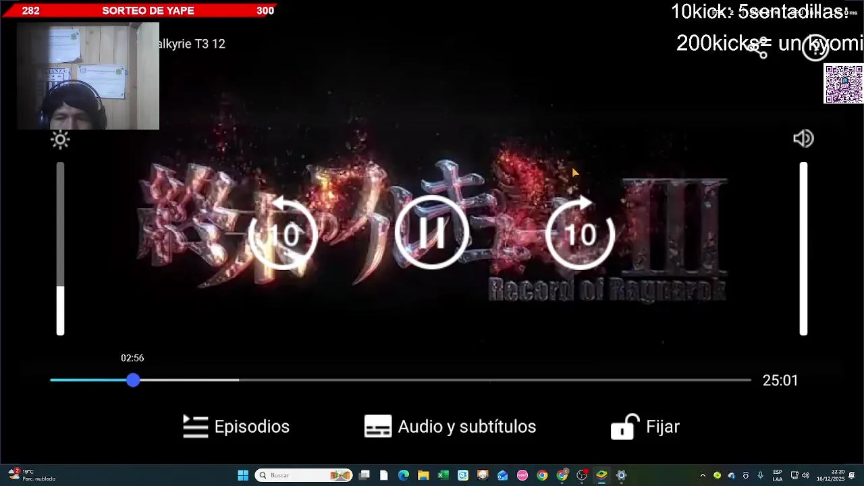Adjust the volume vertical slider
Viewport: 864px width, 486px height.
point(803,248)
